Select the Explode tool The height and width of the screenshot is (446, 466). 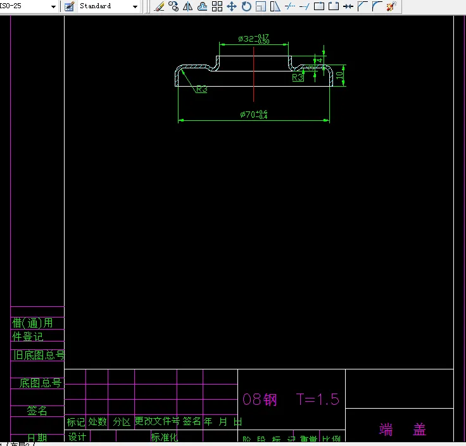(392, 6)
